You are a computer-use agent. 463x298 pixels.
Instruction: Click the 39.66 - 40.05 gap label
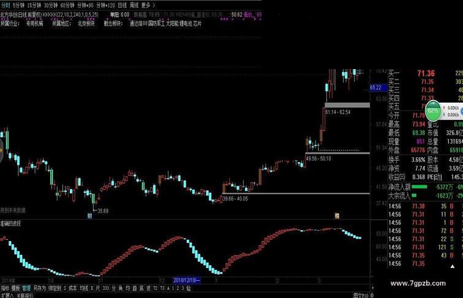pos(235,199)
